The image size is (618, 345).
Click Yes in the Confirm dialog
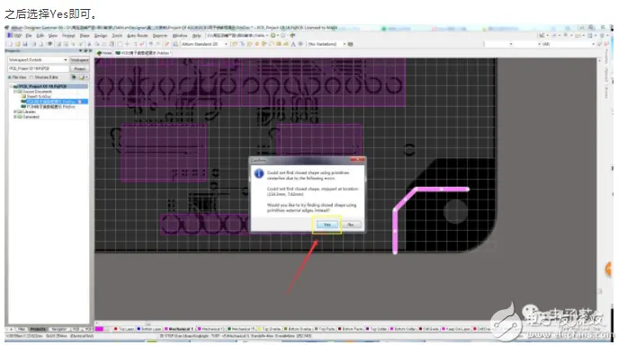click(327, 225)
